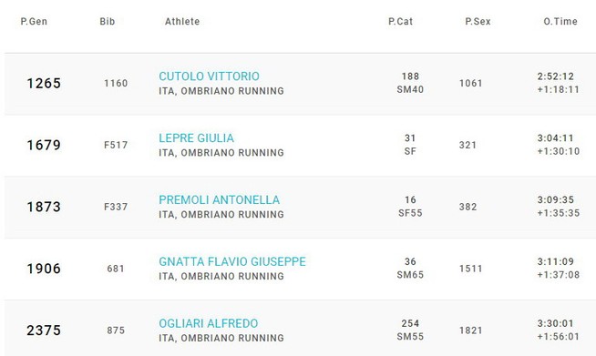The width and height of the screenshot is (596, 356).
Task: Select general position 2375 cell
Action: 44,331
